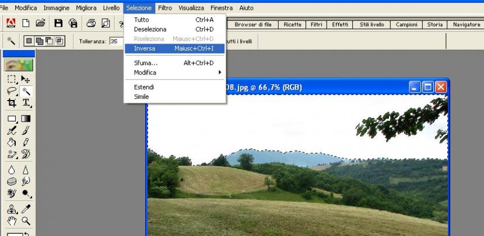Click the Save for Web icon

73,23
